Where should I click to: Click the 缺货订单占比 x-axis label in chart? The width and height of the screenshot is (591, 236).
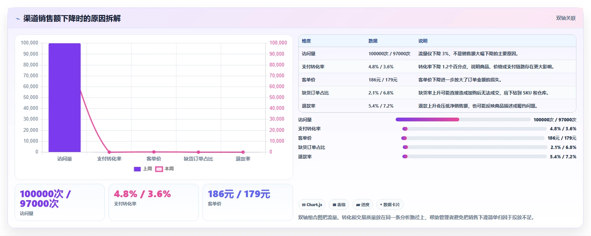(198, 159)
